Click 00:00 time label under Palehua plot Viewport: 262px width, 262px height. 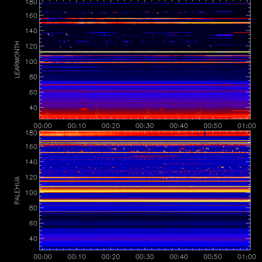click(x=43, y=257)
